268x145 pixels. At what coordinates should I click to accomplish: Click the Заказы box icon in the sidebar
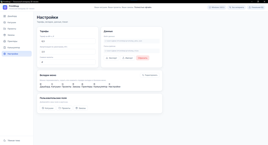pyautogui.click(x=5, y=35)
